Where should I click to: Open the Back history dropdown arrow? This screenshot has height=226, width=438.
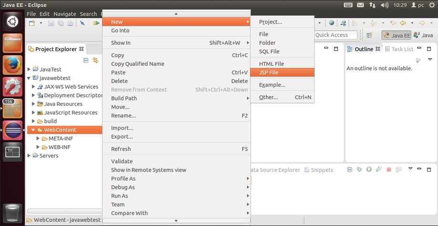(x=412, y=23)
